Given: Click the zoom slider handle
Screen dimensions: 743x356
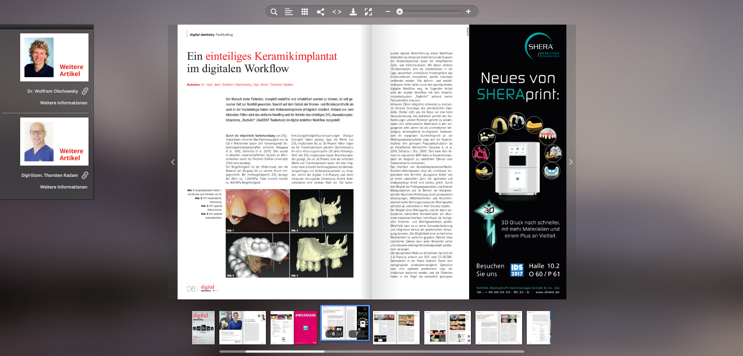Looking at the screenshot, I should point(399,12).
